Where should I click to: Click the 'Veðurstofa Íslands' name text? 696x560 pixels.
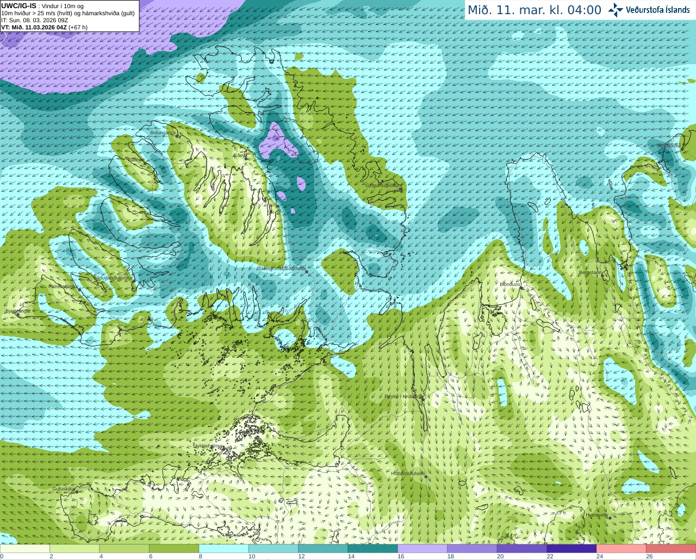pyautogui.click(x=657, y=10)
